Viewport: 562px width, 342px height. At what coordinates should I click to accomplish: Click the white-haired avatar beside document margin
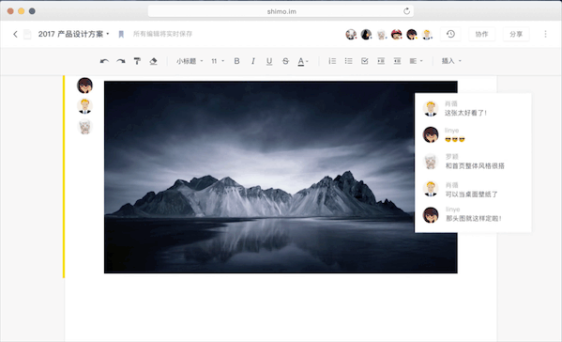tap(85, 127)
